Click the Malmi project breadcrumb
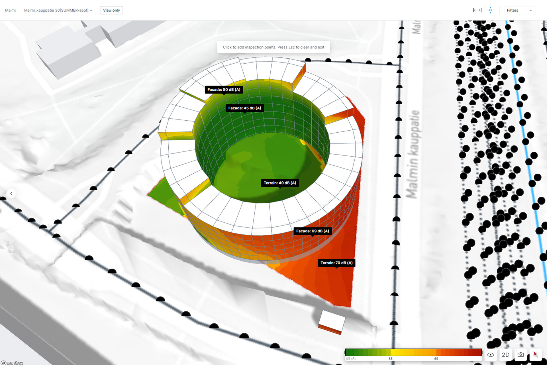 [10, 10]
